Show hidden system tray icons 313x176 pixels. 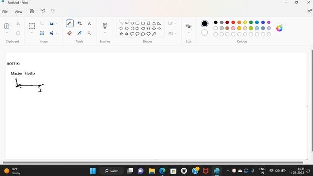pyautogui.click(x=228, y=171)
